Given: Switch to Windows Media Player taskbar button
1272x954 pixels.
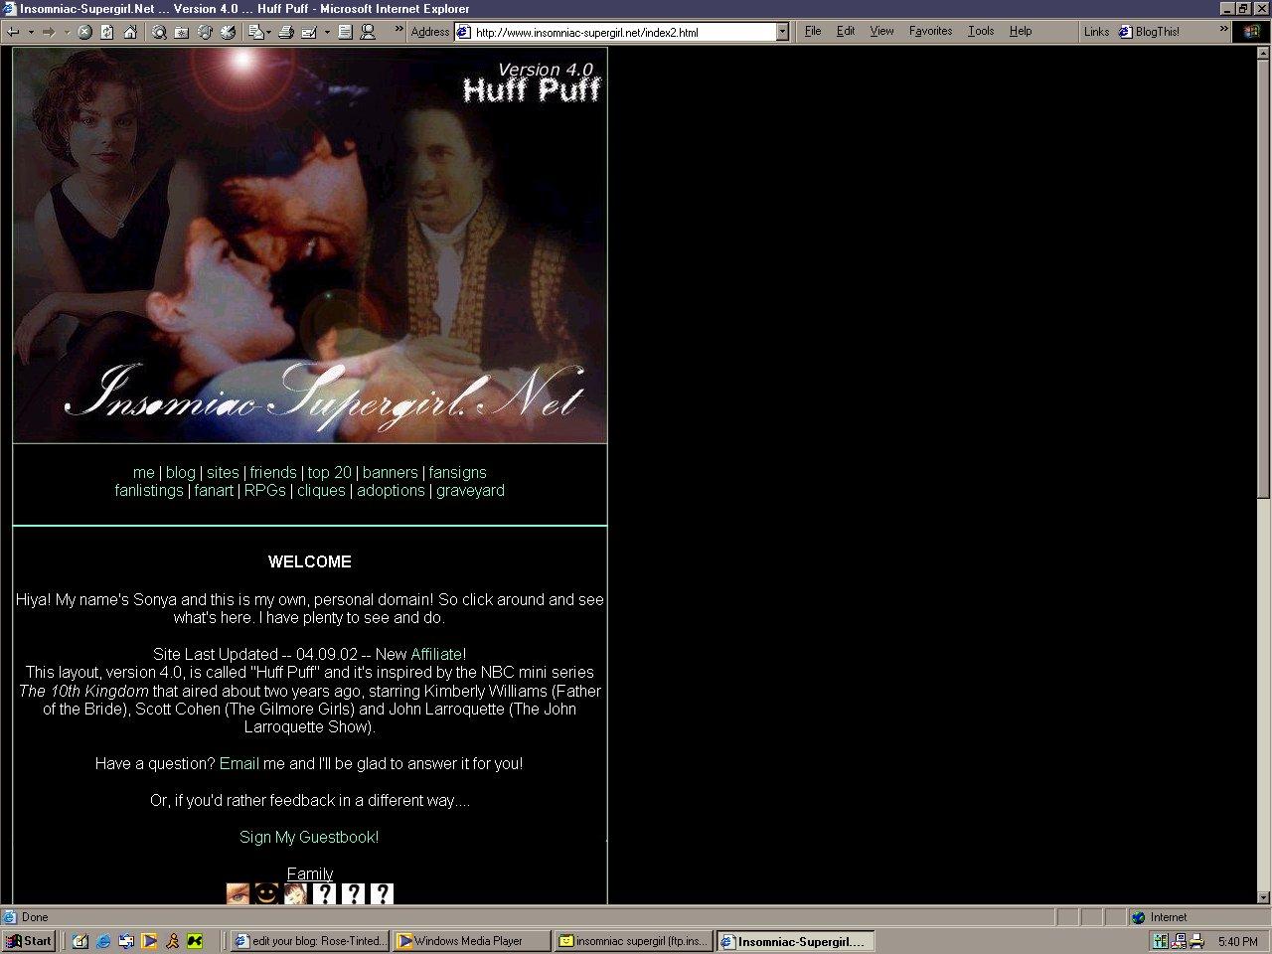Looking at the screenshot, I should [472, 941].
